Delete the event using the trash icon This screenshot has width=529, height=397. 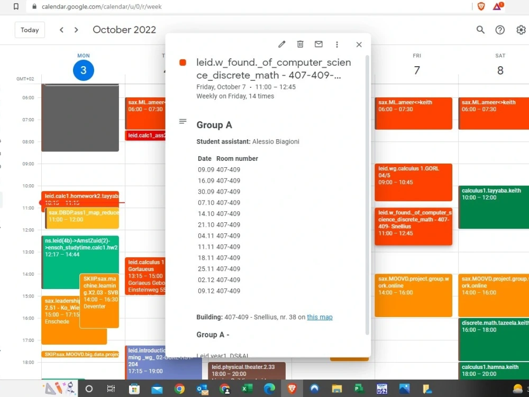tap(300, 44)
